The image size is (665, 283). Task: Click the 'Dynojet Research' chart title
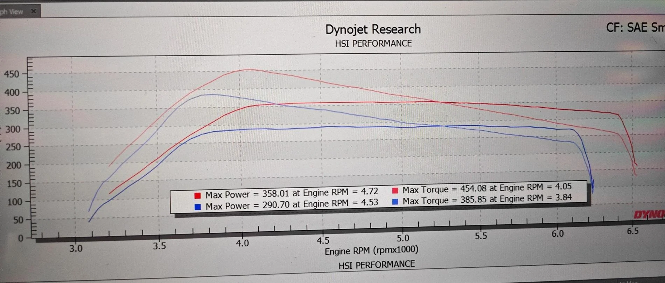click(373, 29)
